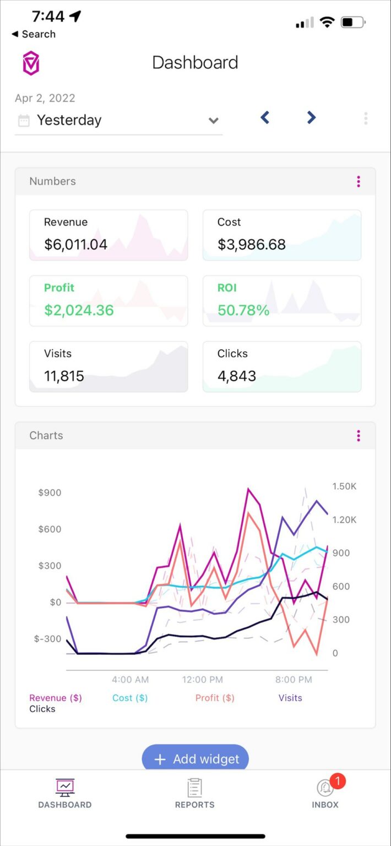Open the Numbers panel kebab menu
This screenshot has height=846, width=391.
(x=359, y=181)
